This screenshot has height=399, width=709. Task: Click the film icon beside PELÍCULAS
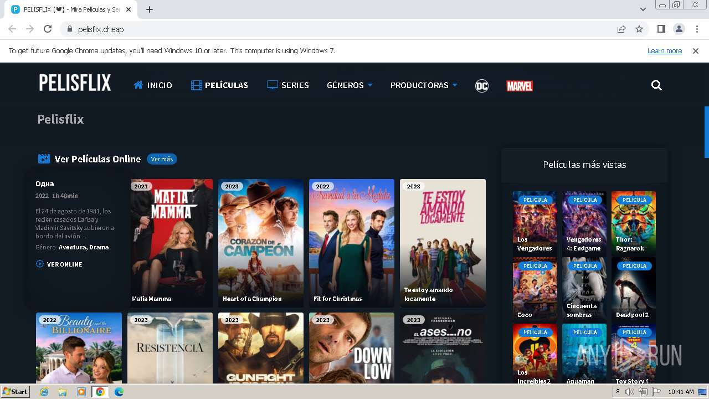196,85
